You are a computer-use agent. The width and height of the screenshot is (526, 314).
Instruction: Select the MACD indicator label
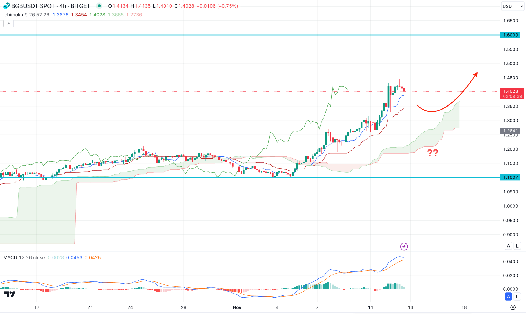[x=10, y=257]
